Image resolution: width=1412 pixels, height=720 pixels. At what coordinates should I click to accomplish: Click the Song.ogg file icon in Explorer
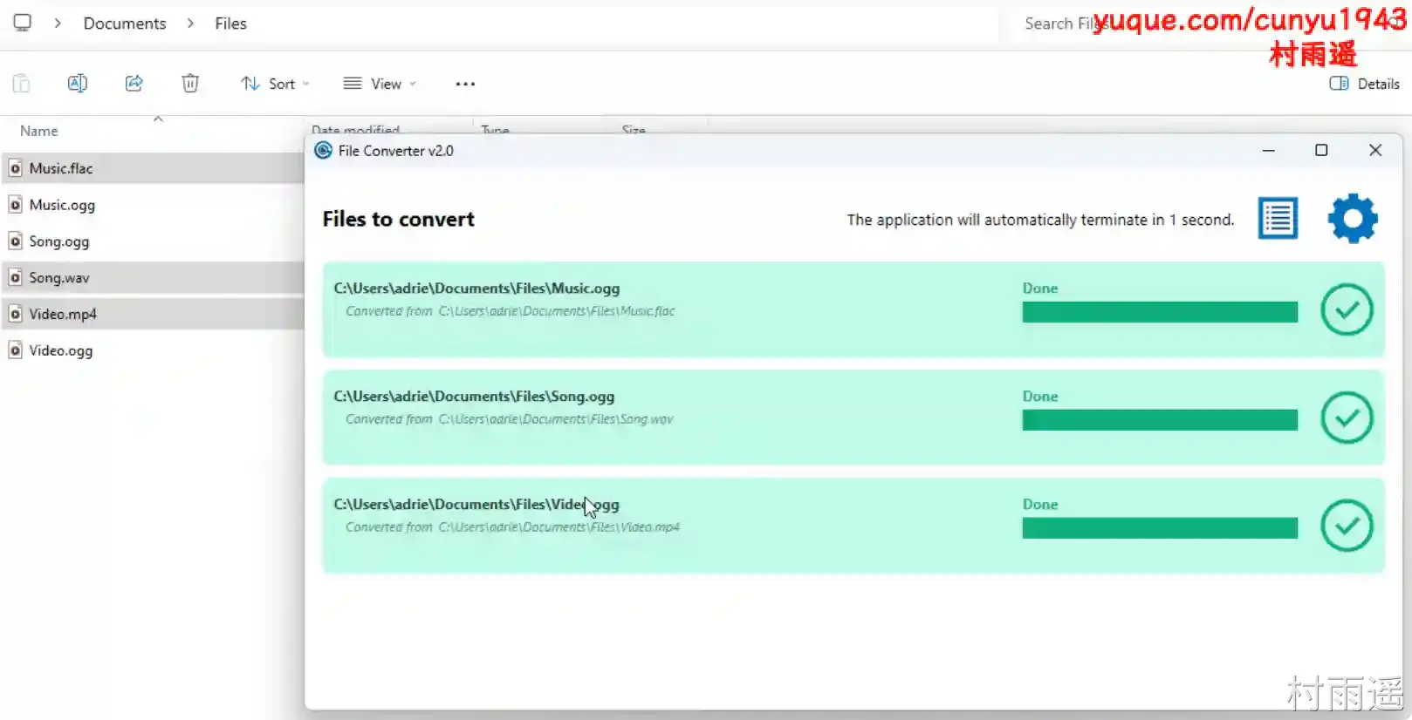pyautogui.click(x=15, y=241)
